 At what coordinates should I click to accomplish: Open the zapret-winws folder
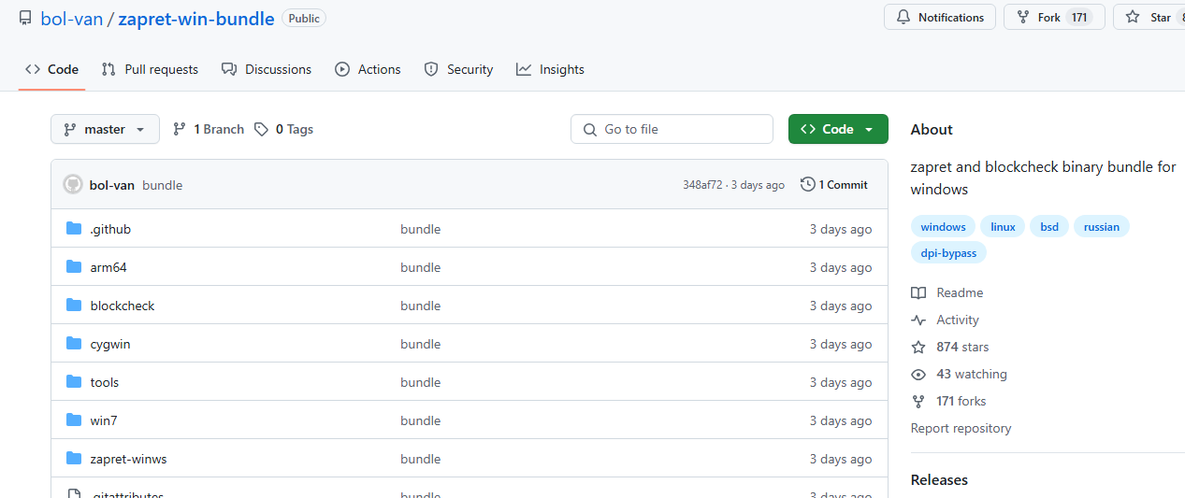(129, 459)
